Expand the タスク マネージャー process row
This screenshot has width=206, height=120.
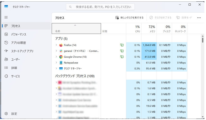click(56, 68)
